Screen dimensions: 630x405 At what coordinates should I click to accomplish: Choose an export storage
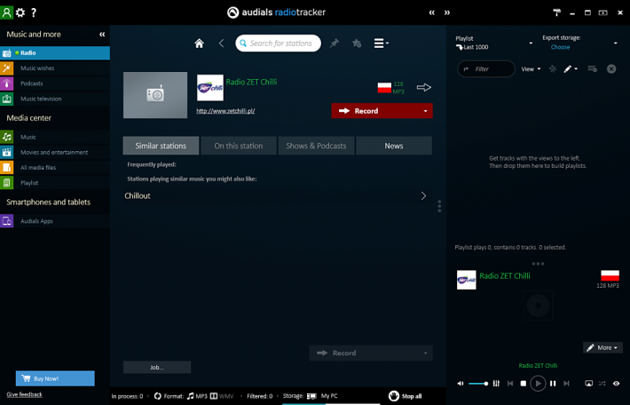(560, 47)
